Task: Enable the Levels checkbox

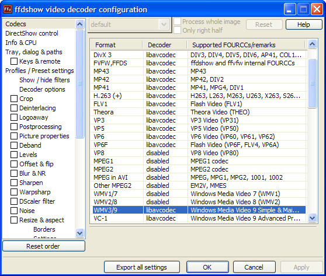Action: tap(14, 155)
